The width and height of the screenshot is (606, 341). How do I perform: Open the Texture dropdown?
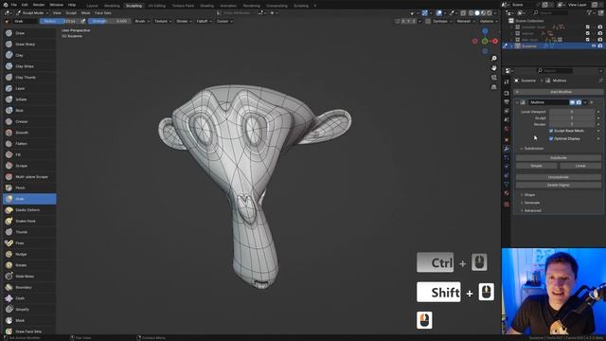163,21
